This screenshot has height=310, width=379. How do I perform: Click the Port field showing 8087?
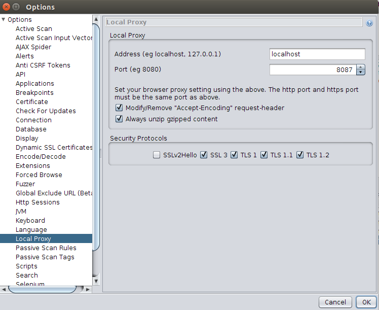313,70
